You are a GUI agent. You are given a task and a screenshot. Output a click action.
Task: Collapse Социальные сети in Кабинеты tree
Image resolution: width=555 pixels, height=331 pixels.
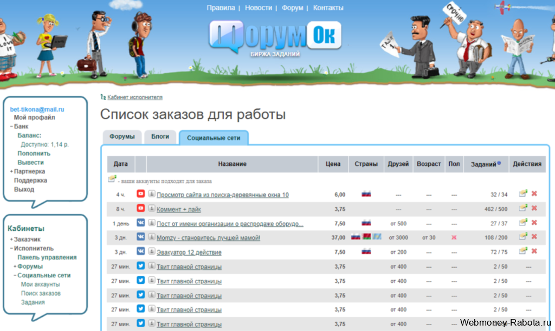point(15,275)
